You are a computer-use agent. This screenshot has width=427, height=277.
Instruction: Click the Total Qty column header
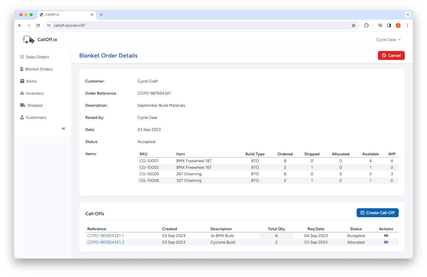[x=276, y=229]
